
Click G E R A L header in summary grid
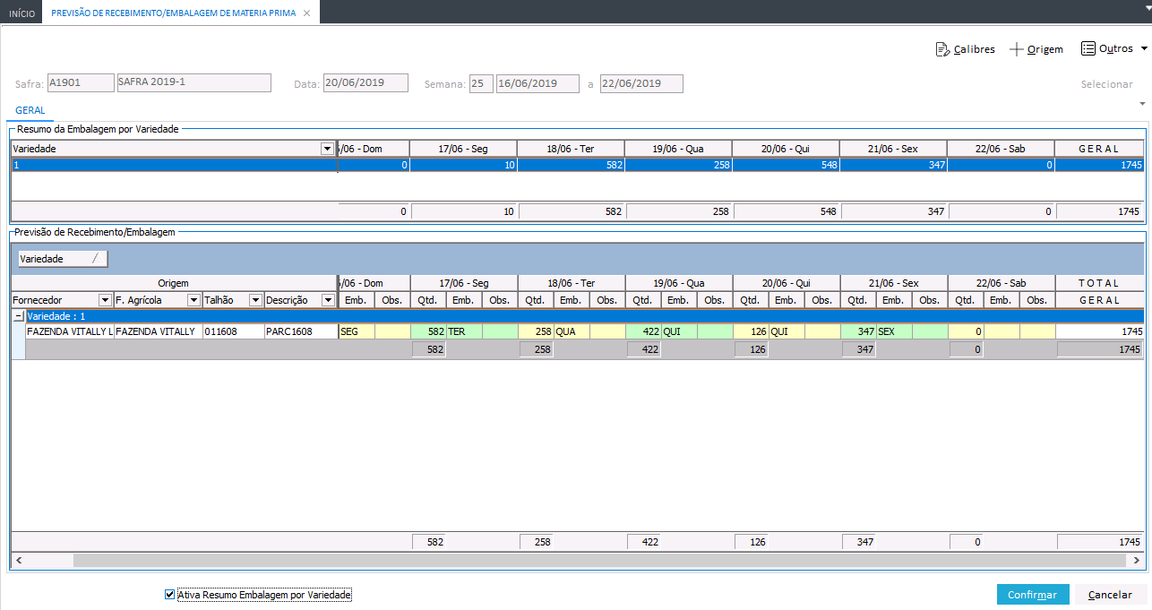1099,149
